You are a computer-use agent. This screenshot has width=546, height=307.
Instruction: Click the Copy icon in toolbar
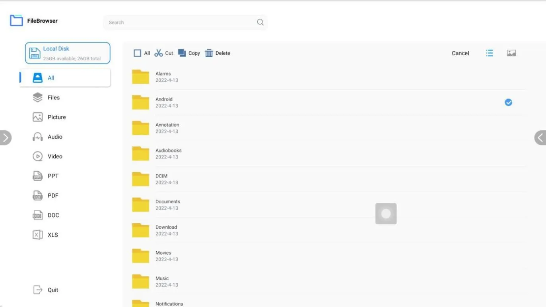click(182, 53)
